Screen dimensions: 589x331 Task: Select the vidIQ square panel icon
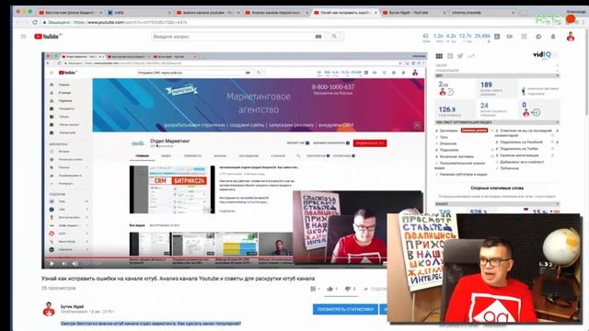coord(450,56)
